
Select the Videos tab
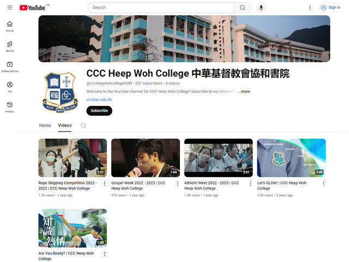coord(65,126)
